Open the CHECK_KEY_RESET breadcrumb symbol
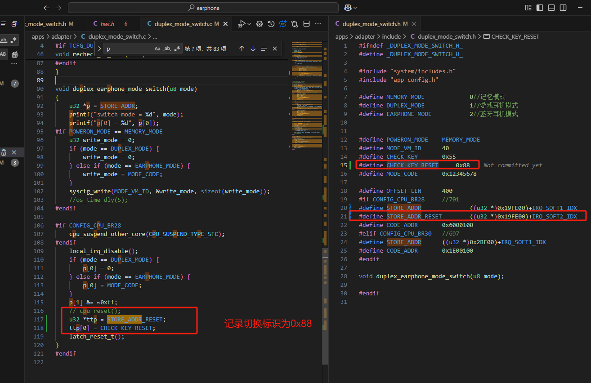This screenshot has width=591, height=383. pyautogui.click(x=511, y=37)
